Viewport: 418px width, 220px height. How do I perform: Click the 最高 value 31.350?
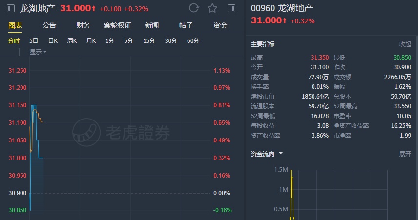[320, 57]
